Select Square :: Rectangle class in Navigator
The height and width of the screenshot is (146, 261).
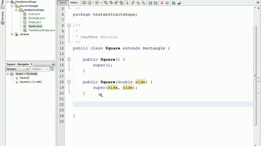tap(26, 74)
